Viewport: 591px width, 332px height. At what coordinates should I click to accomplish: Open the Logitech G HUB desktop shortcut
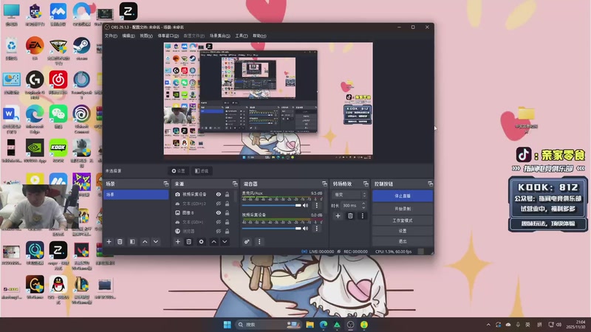pyautogui.click(x=35, y=83)
